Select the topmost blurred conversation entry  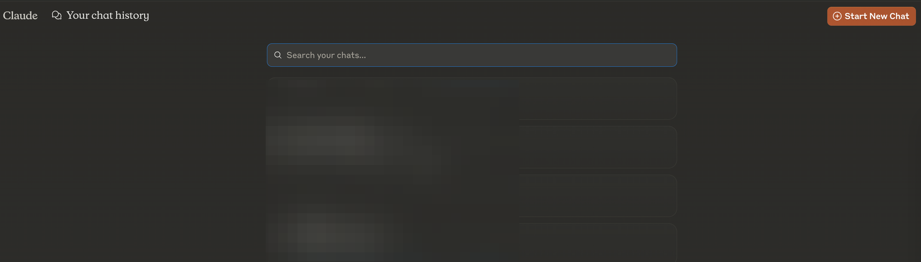[x=472, y=98]
